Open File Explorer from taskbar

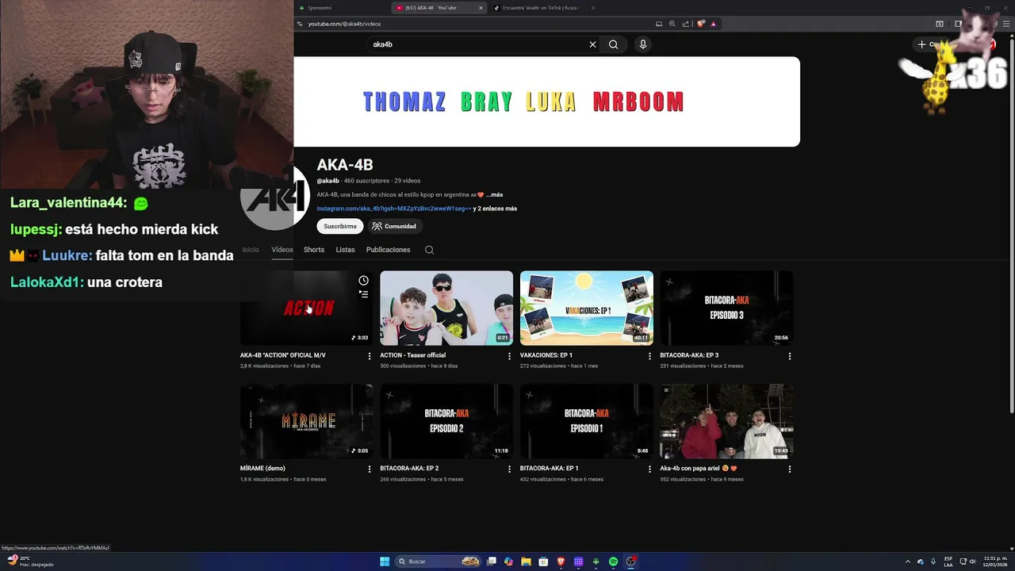[526, 561]
